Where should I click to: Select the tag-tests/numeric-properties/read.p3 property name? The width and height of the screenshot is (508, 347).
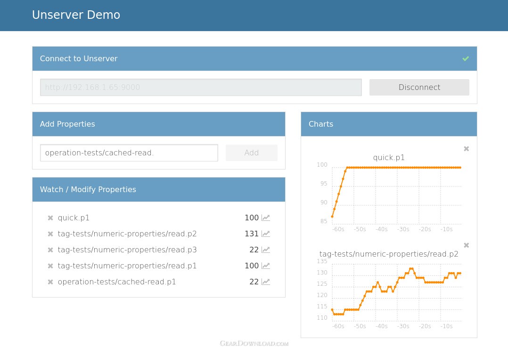[127, 250]
